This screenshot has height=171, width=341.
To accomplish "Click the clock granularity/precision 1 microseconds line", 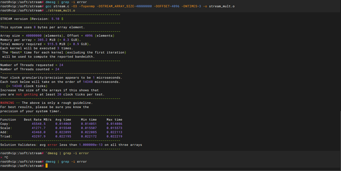I will coord(61,78).
